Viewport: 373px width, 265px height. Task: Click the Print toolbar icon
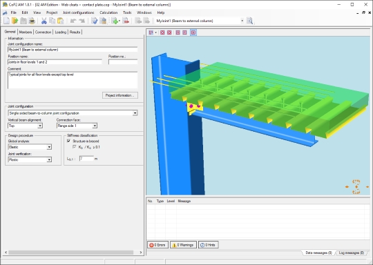point(32,21)
